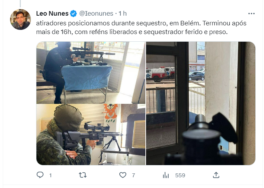
Task: Click the second line of tweet text
Action: pyautogui.click(x=132, y=32)
